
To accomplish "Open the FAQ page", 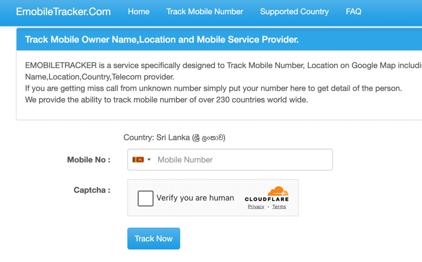I will pyautogui.click(x=354, y=12).
